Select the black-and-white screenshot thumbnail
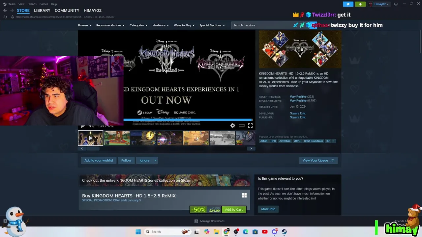Image resolution: width=422 pixels, height=237 pixels. [222, 138]
